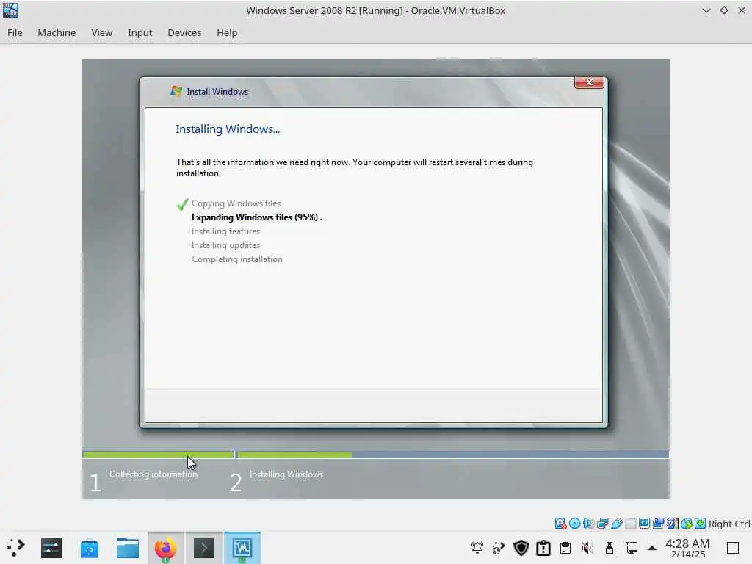Expand hidden system tray icons arrow
The width and height of the screenshot is (752, 564).
coord(652,548)
